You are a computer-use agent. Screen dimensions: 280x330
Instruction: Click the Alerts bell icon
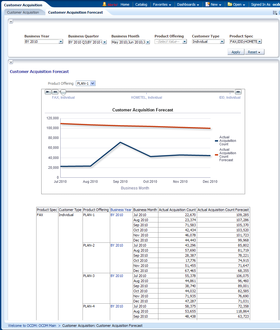(104, 4)
